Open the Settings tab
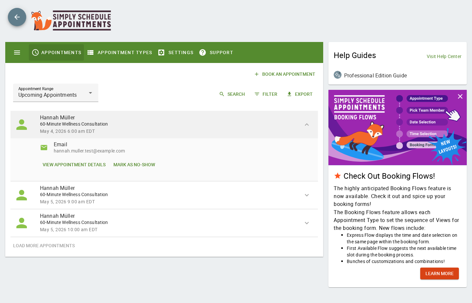472x303 pixels. [x=176, y=52]
